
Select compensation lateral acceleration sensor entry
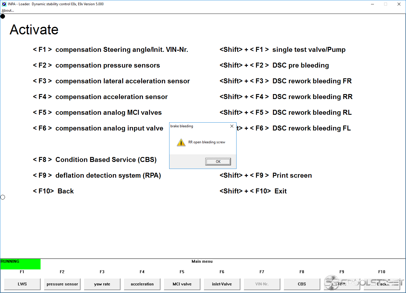click(x=111, y=81)
